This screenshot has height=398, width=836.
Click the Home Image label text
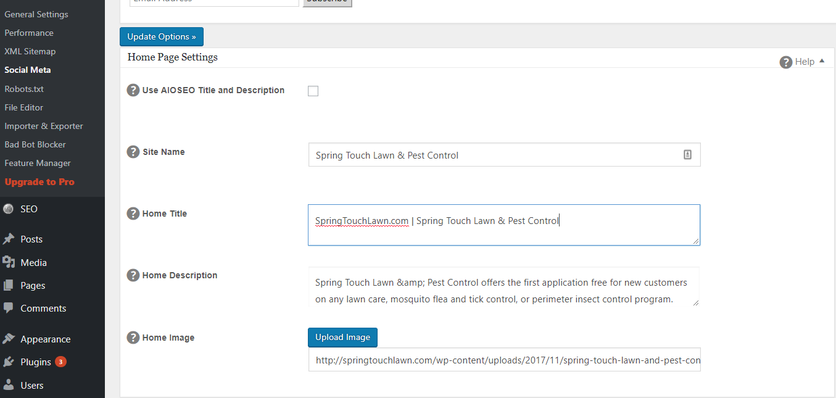(168, 338)
